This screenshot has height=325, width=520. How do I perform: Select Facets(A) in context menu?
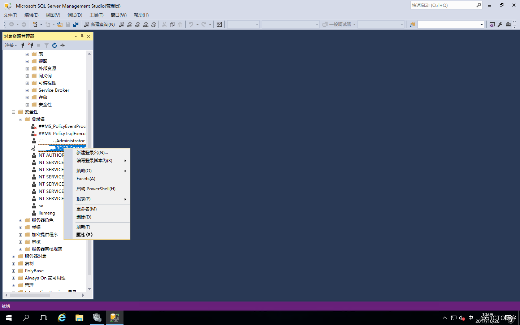tap(97, 179)
